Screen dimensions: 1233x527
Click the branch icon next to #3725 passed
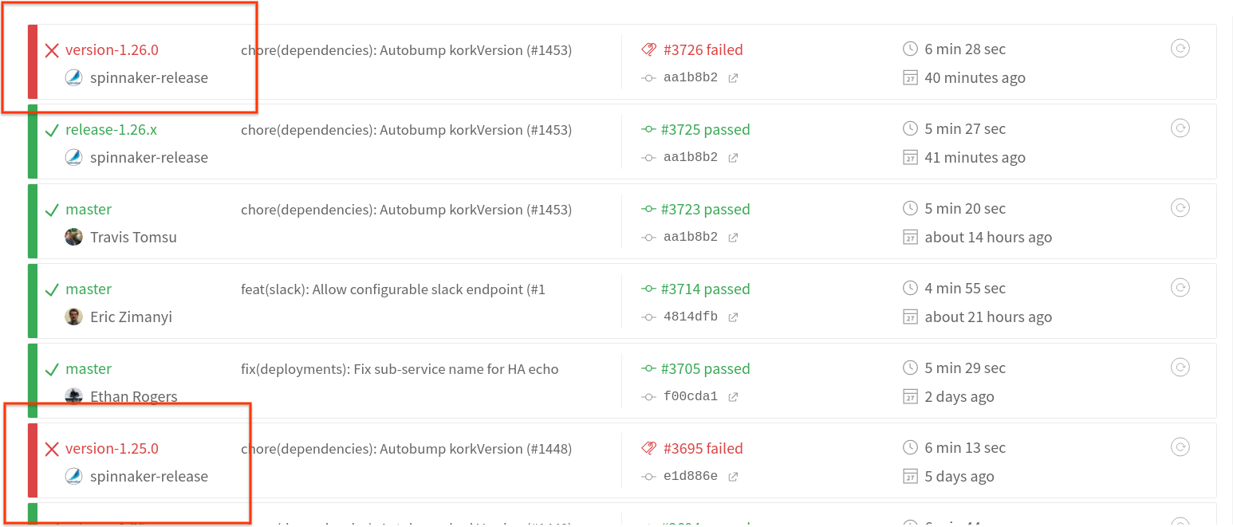tap(648, 129)
